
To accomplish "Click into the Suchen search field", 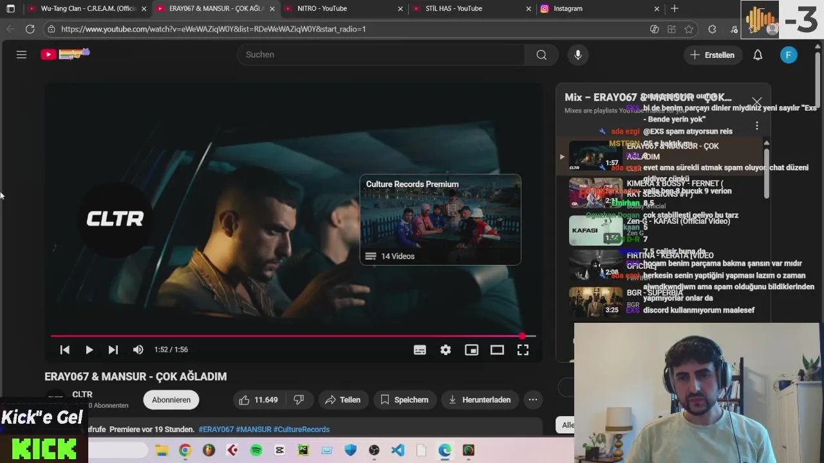I will (381, 55).
